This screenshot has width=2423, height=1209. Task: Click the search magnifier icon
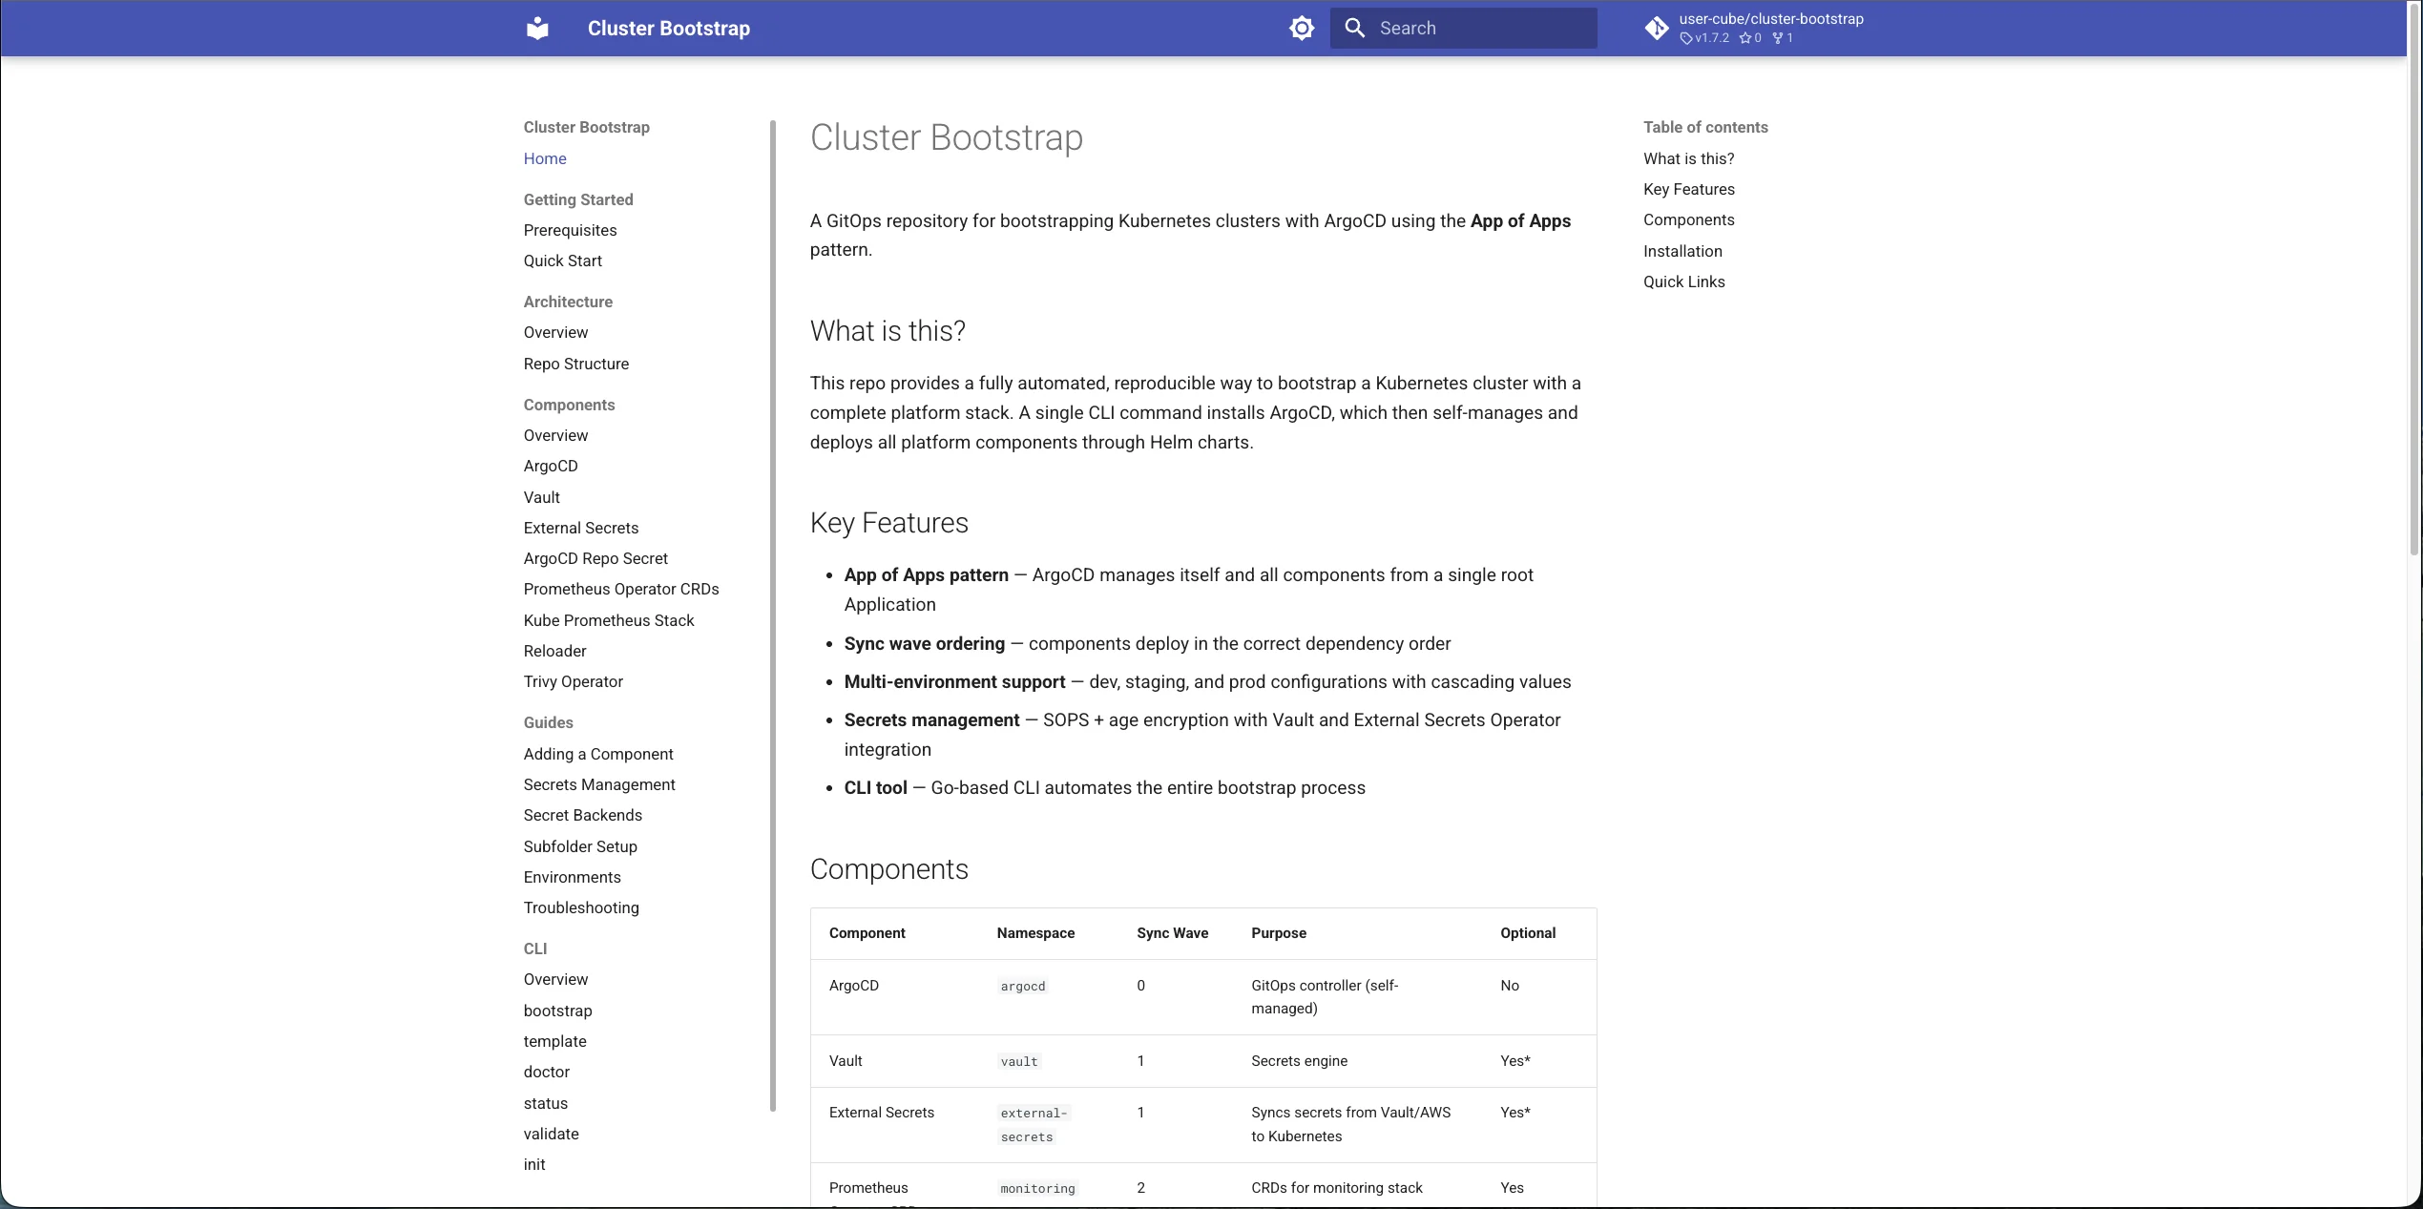pyautogui.click(x=1355, y=29)
